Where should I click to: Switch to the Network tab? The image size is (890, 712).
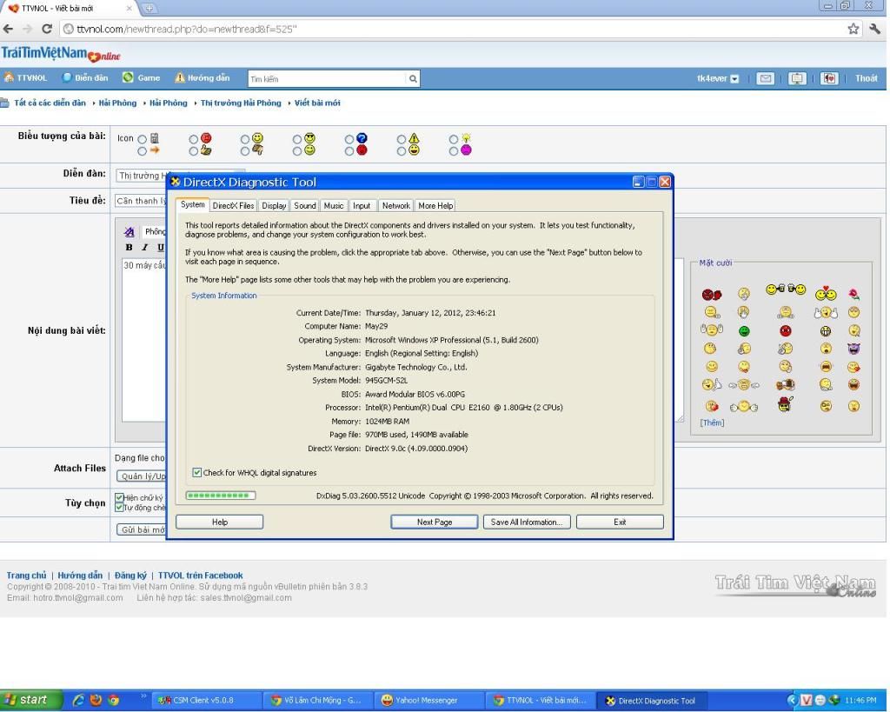pyautogui.click(x=395, y=205)
